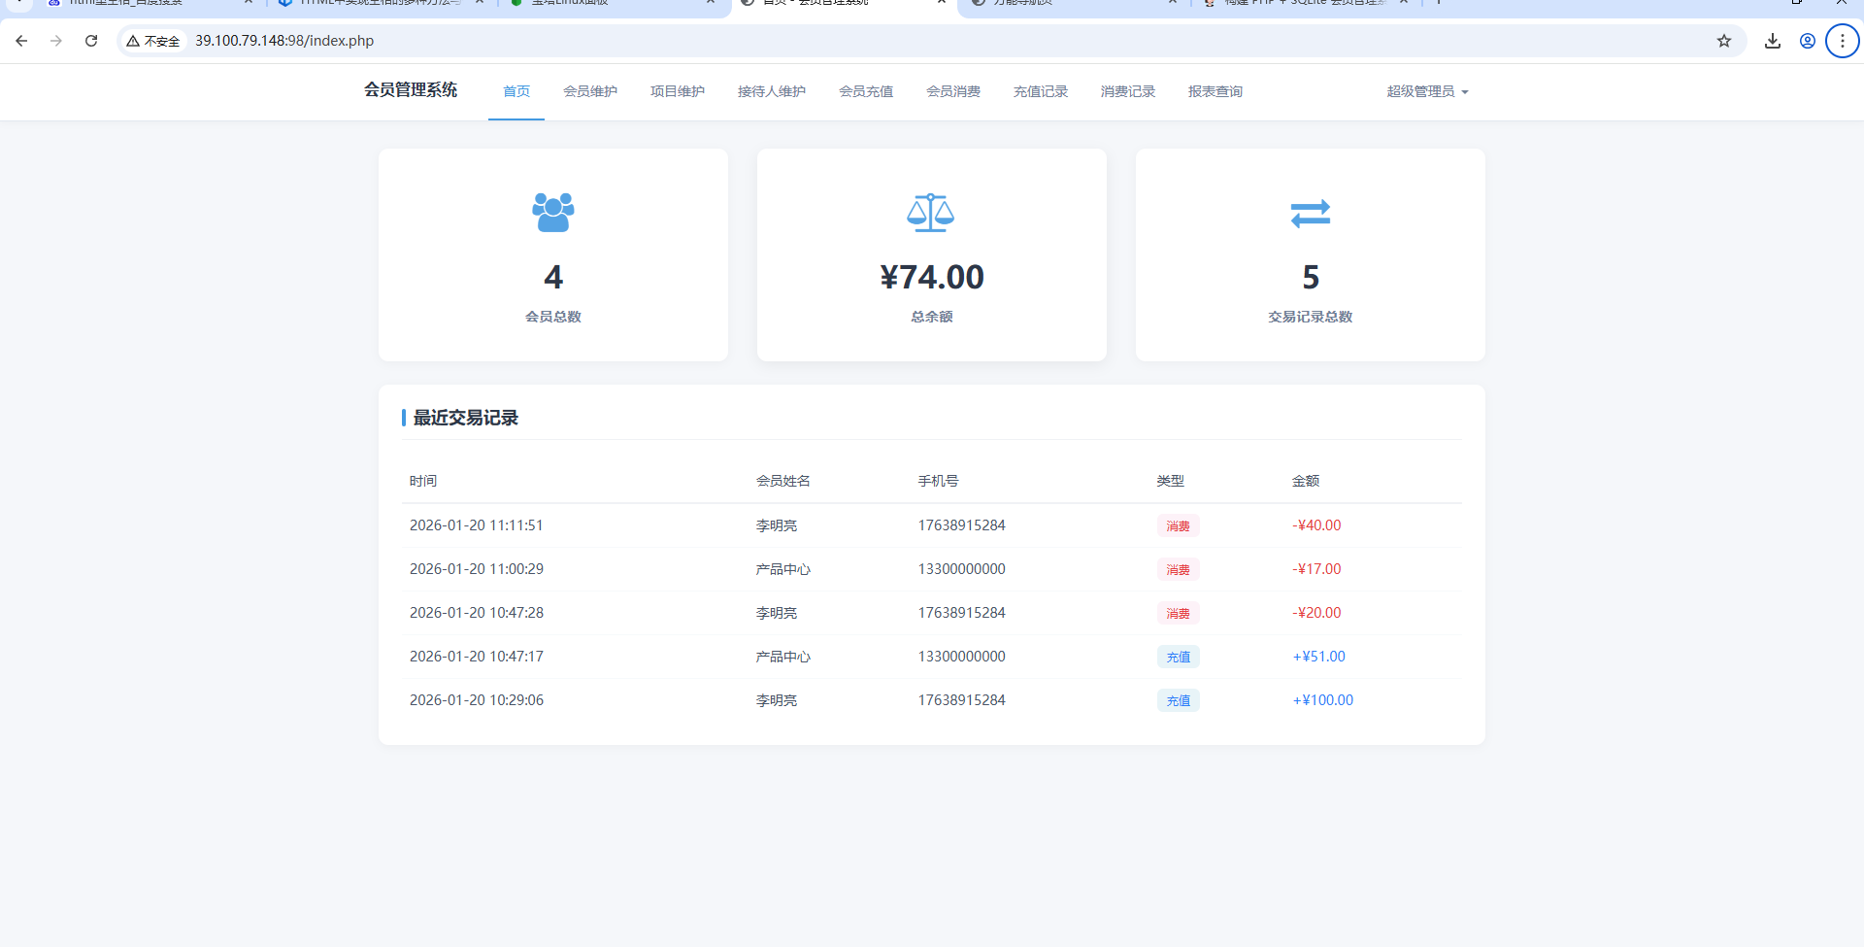Open the 报表查询 navigation item

pos(1215,91)
